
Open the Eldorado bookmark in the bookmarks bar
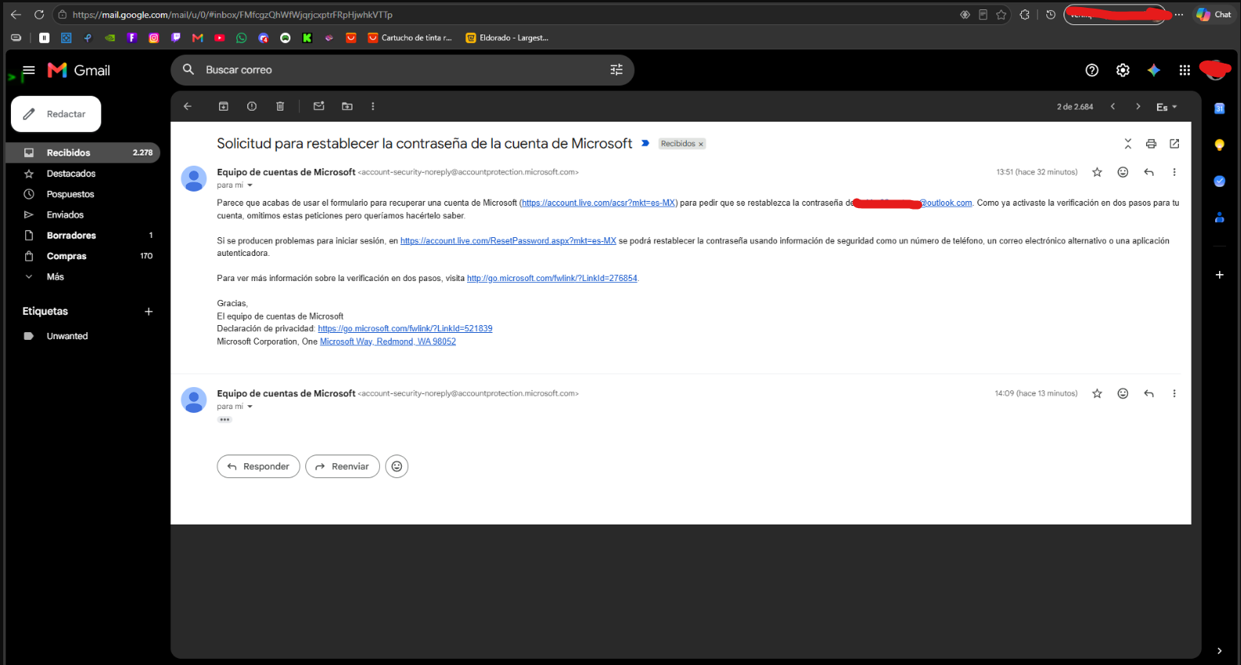(x=507, y=38)
